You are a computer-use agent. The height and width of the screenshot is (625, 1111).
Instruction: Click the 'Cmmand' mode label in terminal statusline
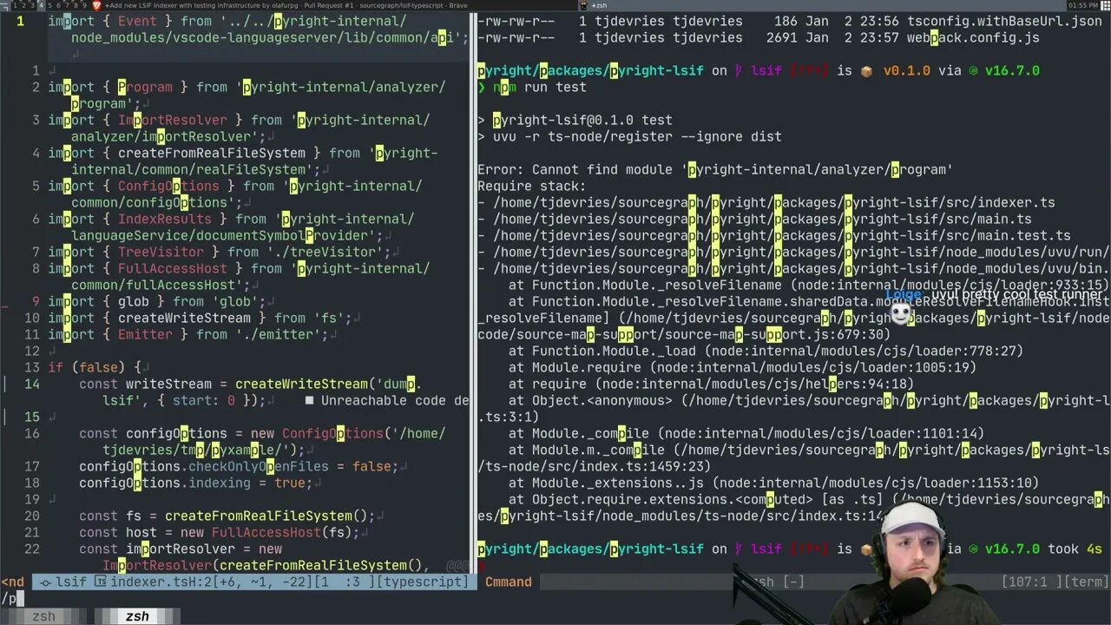(509, 582)
